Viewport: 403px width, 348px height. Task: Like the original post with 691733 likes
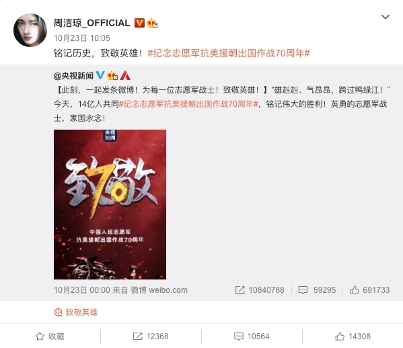369,290
